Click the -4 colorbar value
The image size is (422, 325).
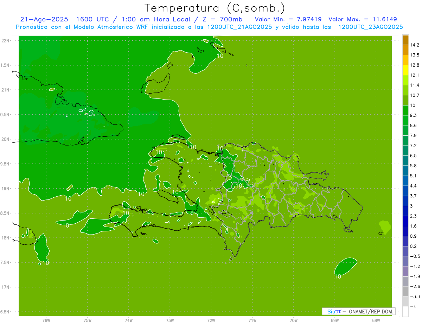point(413,307)
